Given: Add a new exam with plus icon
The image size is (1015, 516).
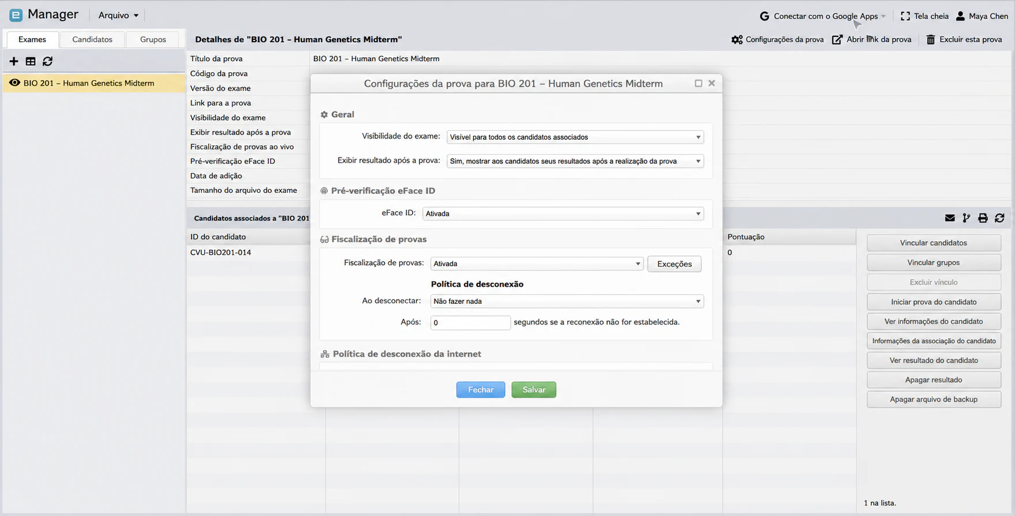Looking at the screenshot, I should tap(14, 61).
